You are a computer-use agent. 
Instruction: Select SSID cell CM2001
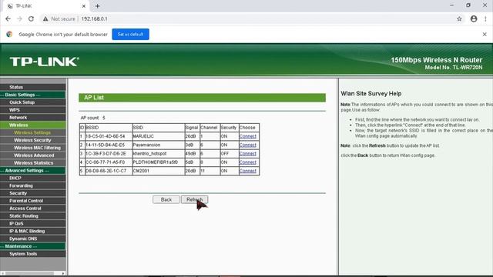click(158, 171)
